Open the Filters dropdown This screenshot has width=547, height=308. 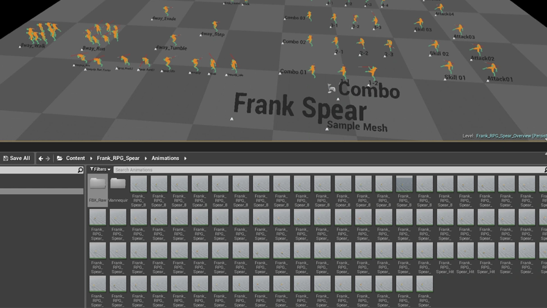100,170
